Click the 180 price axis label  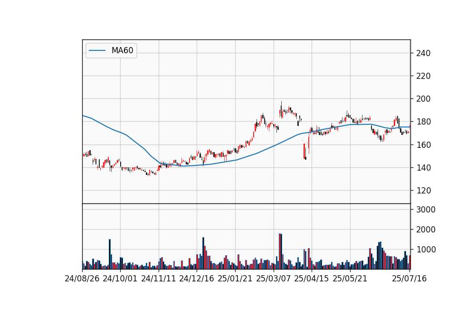[423, 122]
